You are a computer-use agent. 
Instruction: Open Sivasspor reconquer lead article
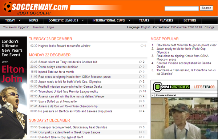coord(73,127)
